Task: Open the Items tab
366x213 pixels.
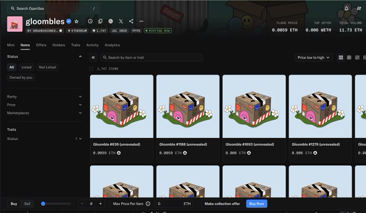Action: coord(25,45)
